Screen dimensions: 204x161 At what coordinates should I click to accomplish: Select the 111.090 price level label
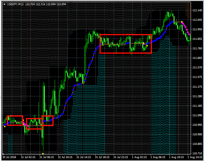tap(197, 115)
